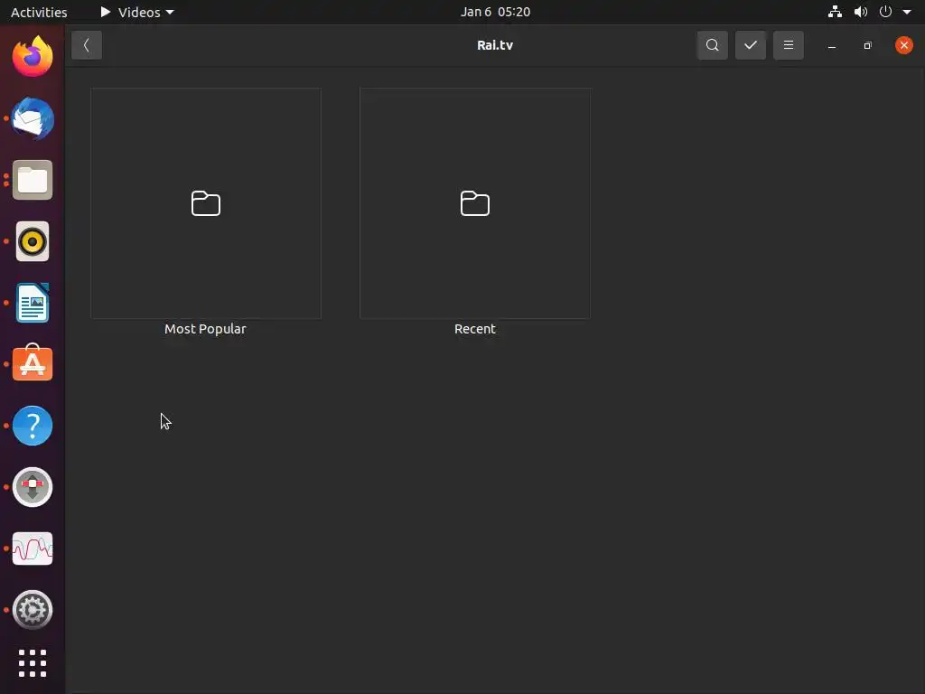Open search with the magnifier icon

tap(712, 45)
